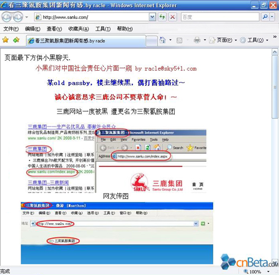Open the 收藏夹(A) menu
This screenshot has height=275, width=279.
pos(79,29)
